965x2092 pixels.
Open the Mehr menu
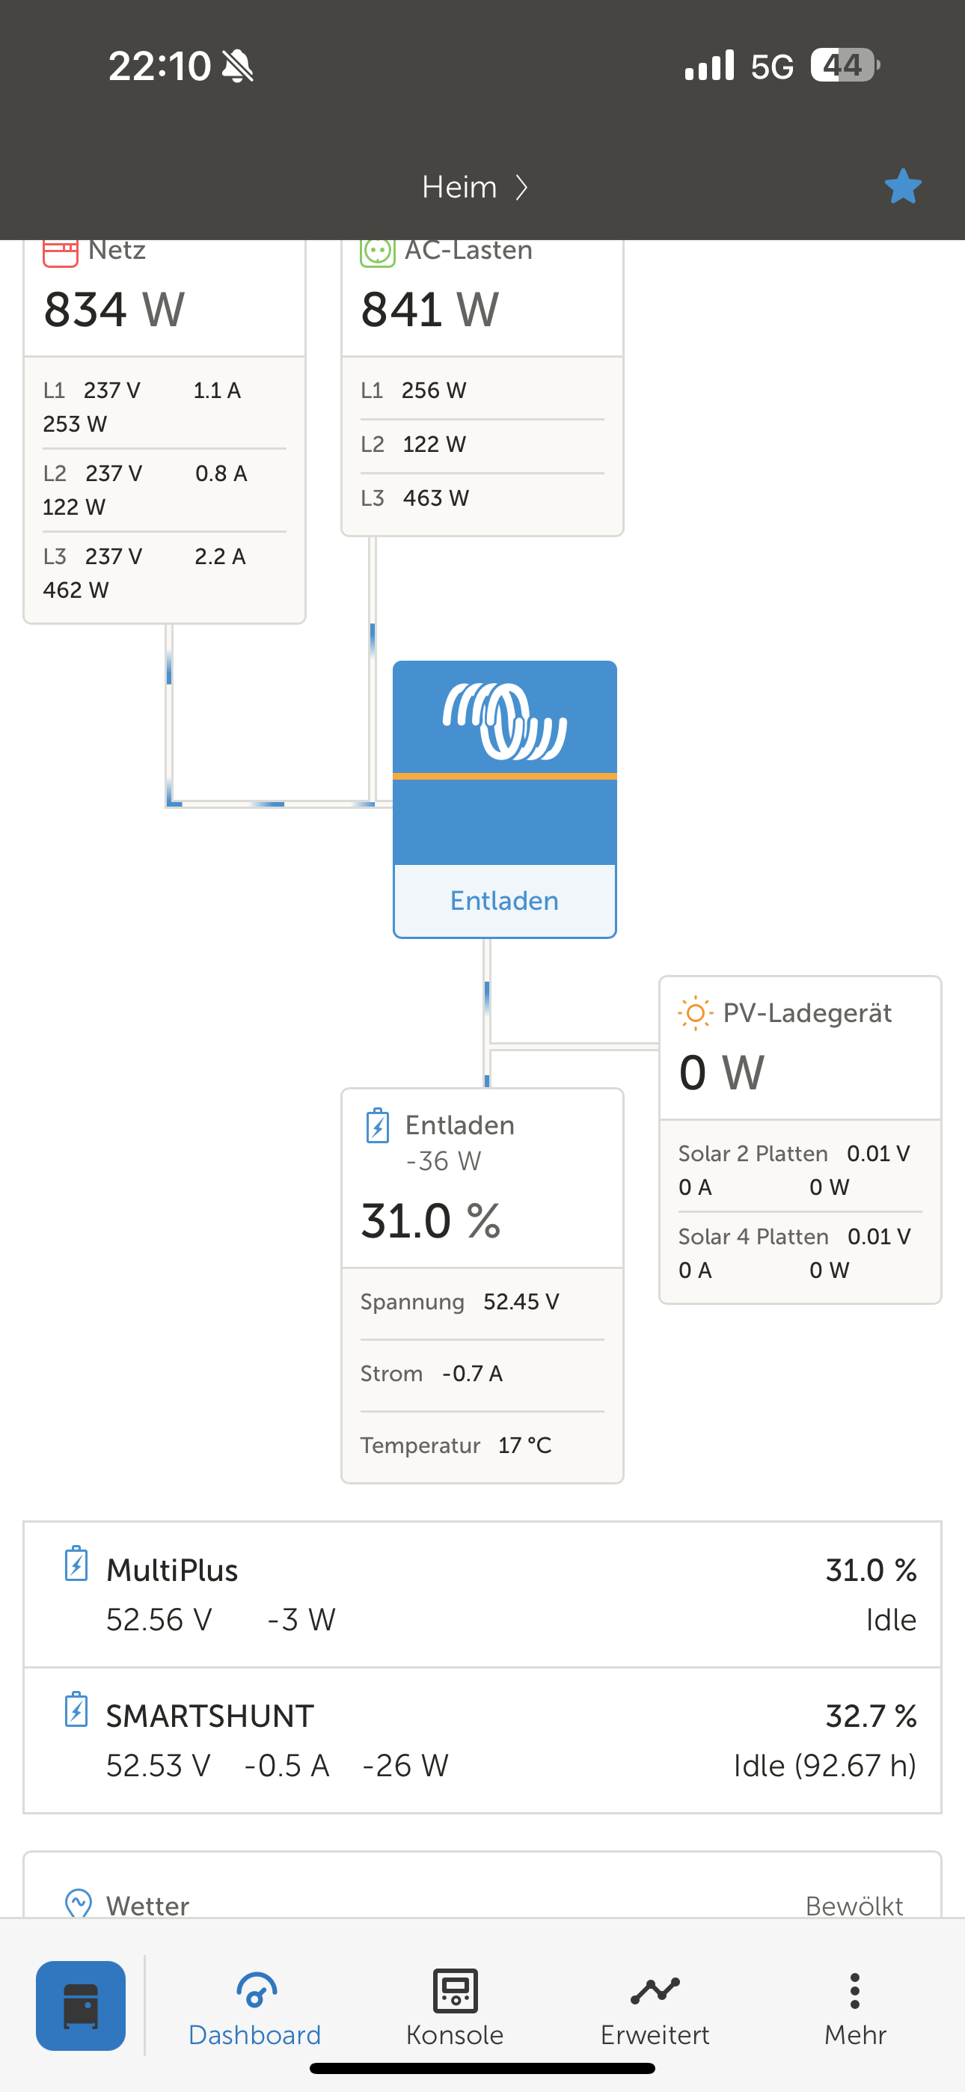(x=854, y=2008)
